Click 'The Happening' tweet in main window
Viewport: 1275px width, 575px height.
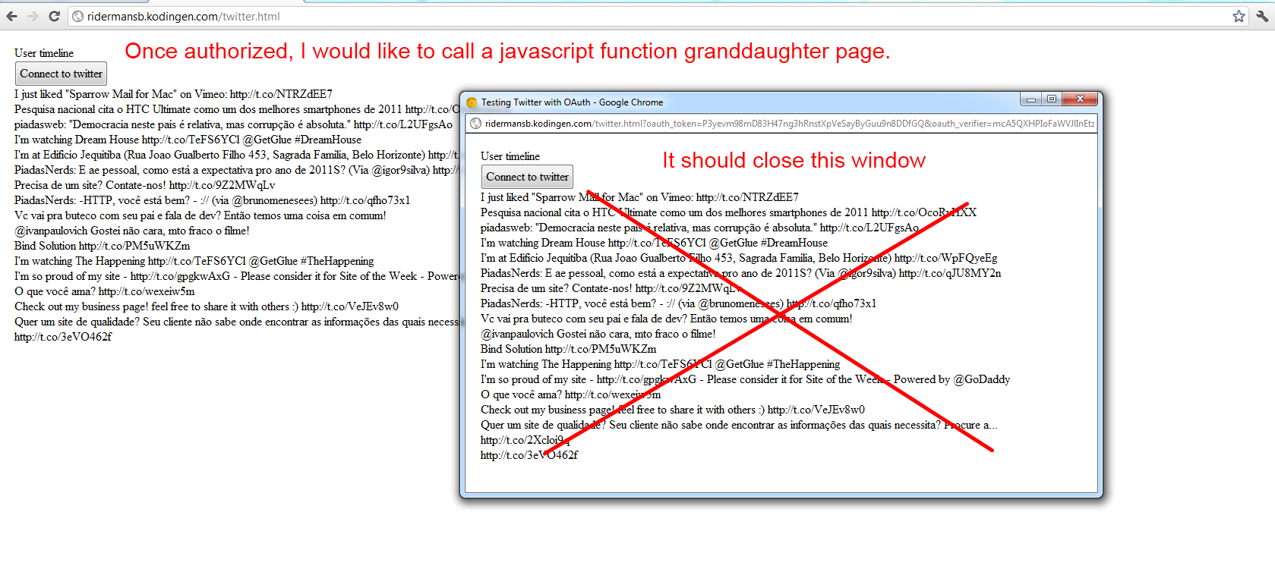coord(194,261)
